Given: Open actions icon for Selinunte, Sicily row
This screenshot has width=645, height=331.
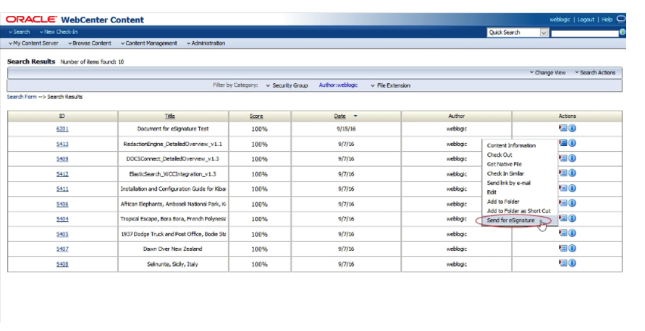Looking at the screenshot, I should coord(562,263).
